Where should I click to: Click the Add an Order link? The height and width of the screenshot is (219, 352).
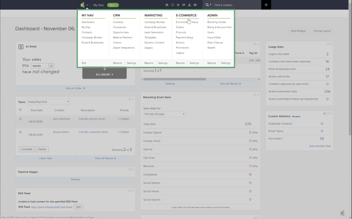pos(75,88)
